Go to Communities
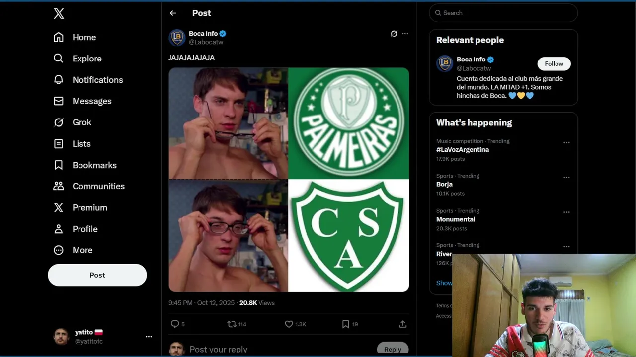 point(98,186)
